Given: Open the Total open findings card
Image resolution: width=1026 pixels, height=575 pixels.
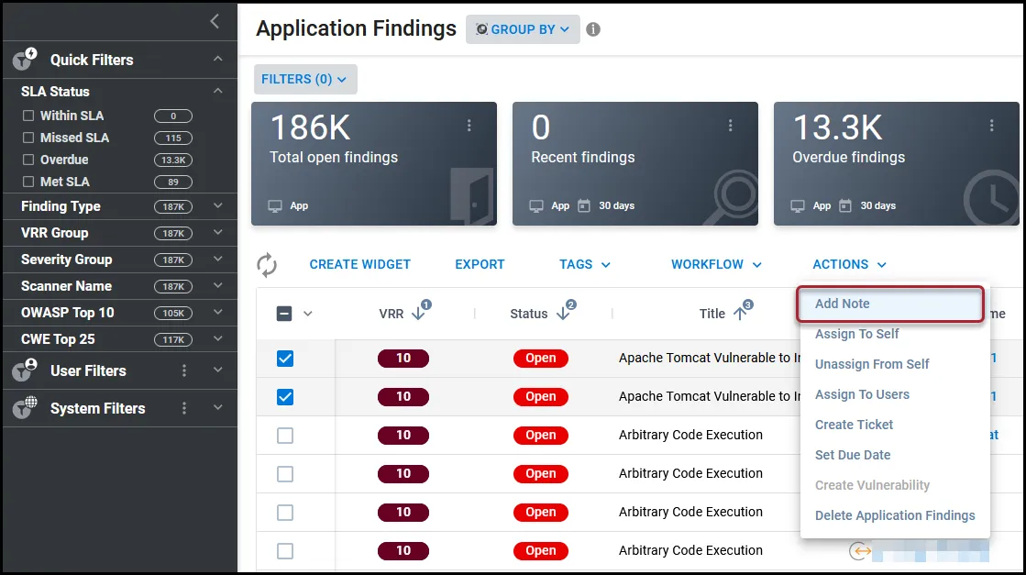Looking at the screenshot, I should [x=373, y=163].
